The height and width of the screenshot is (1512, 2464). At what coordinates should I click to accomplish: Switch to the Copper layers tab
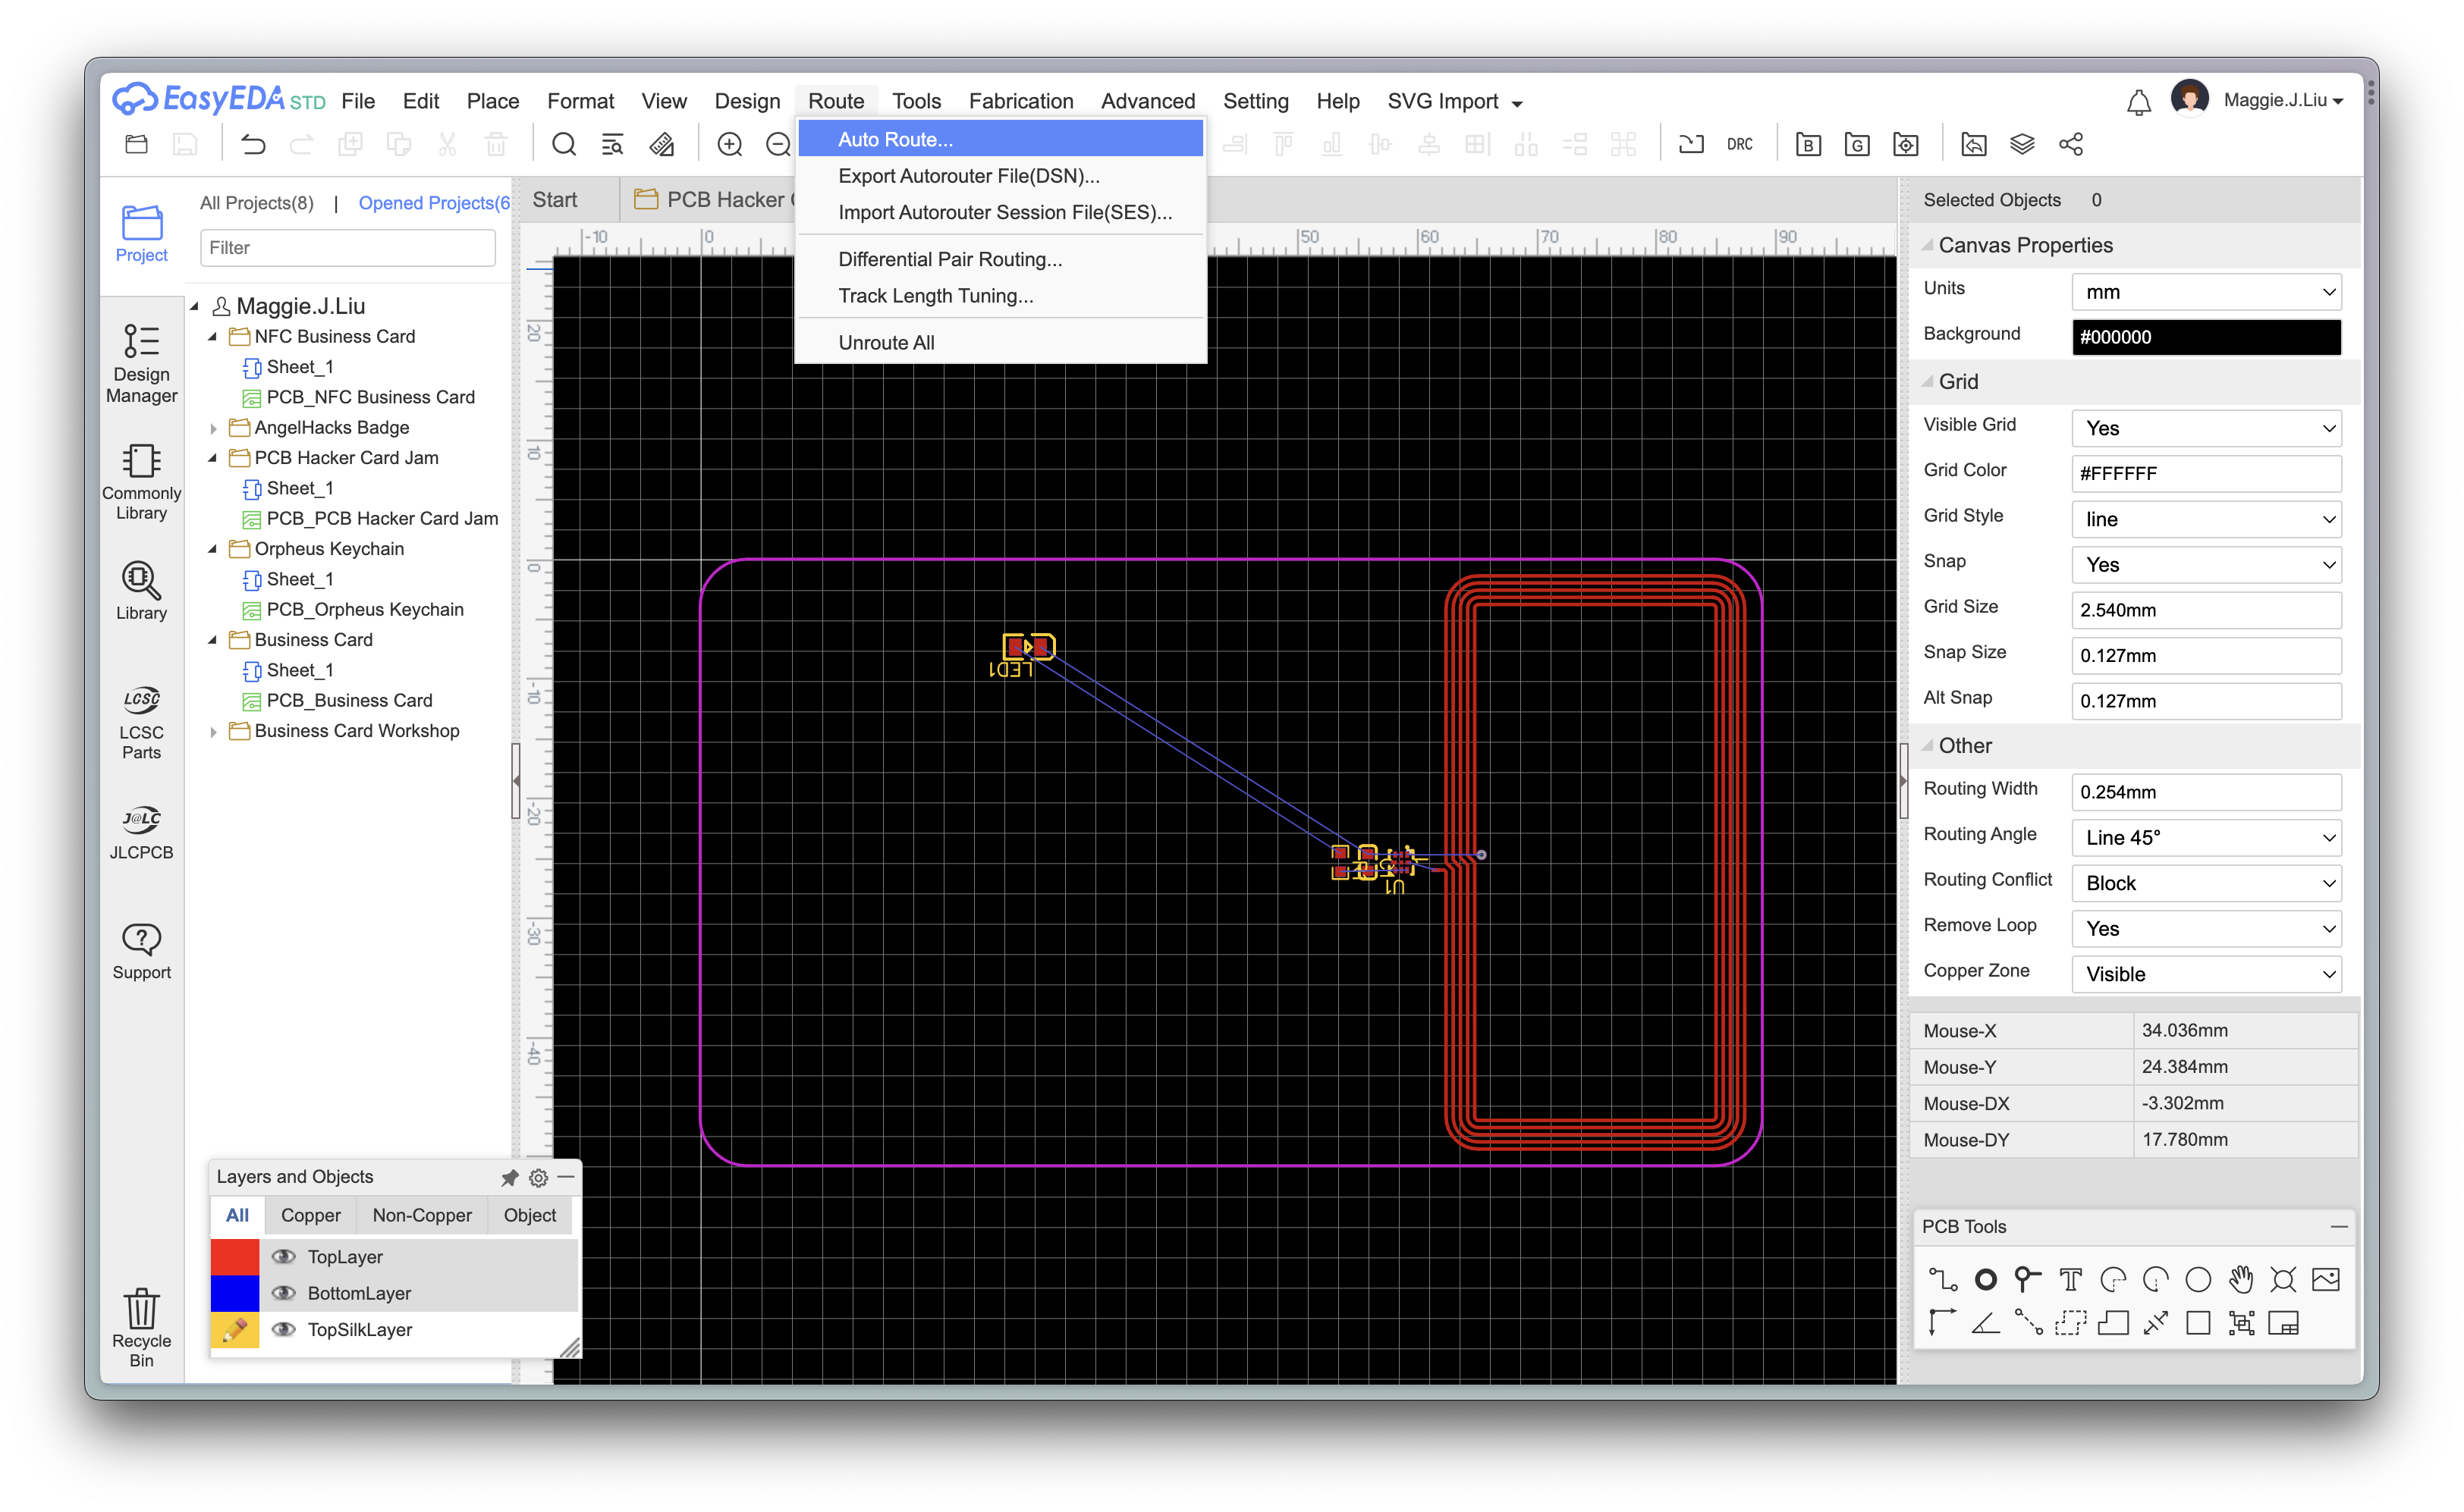click(x=310, y=1215)
